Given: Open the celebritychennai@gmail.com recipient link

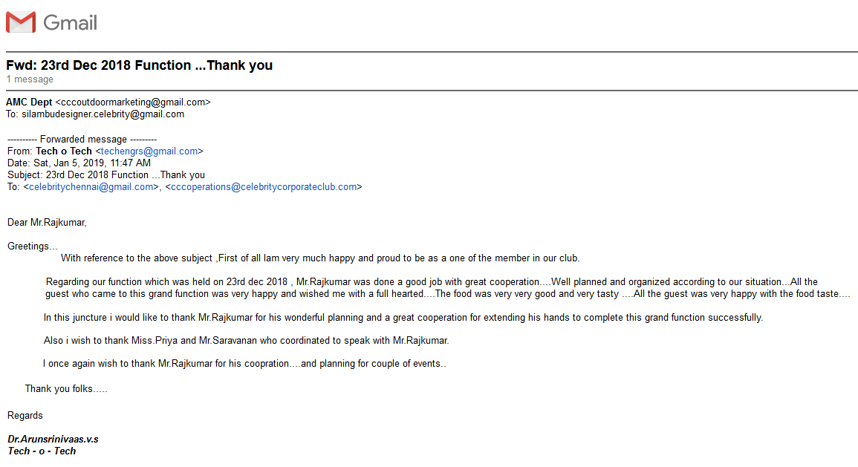Looking at the screenshot, I should [x=91, y=187].
